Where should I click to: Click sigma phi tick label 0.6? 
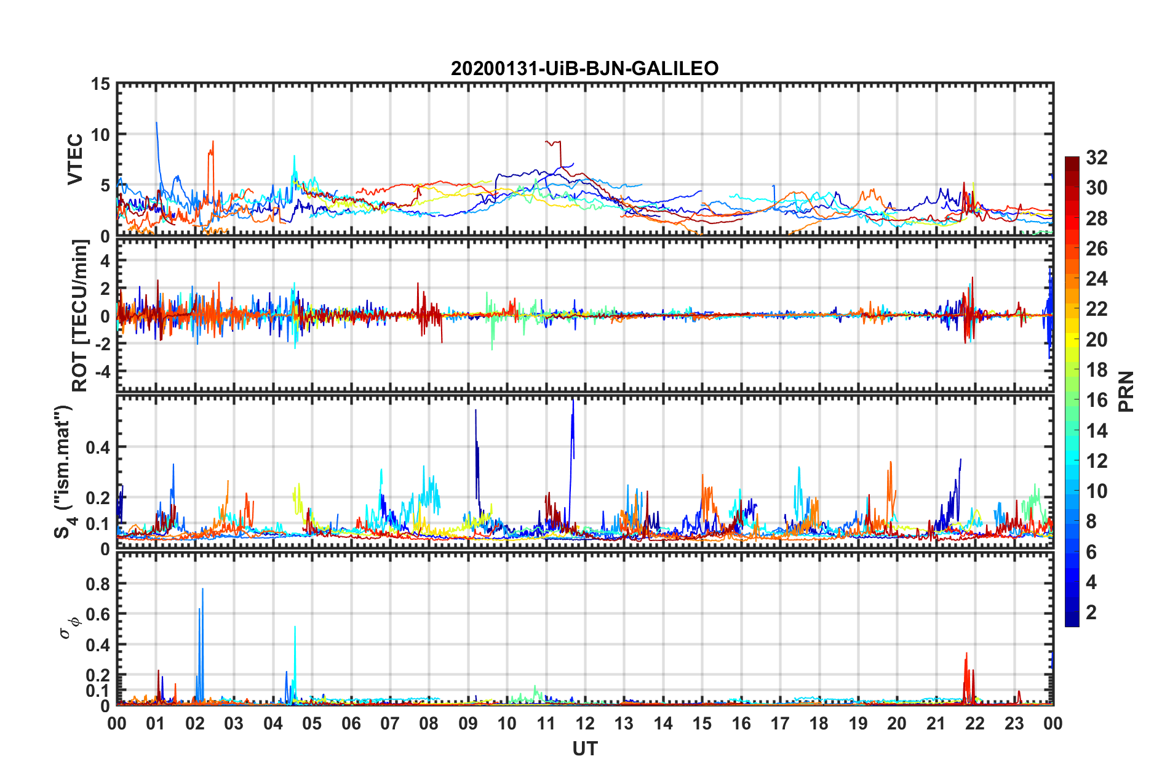click(x=98, y=614)
